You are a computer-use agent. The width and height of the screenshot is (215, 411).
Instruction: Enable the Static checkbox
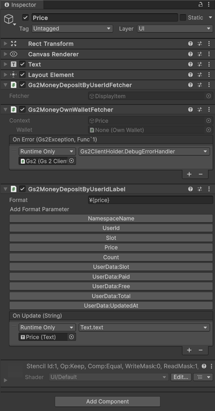[x=183, y=18]
